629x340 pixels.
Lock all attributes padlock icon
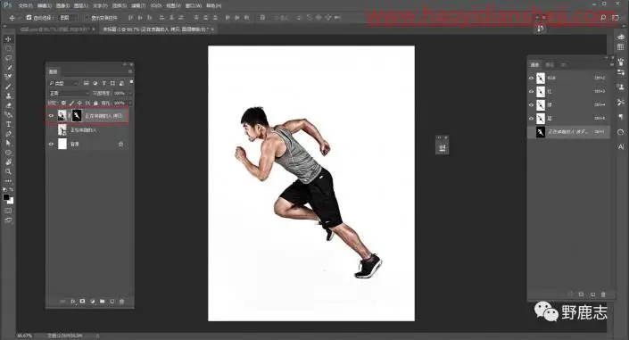(95, 104)
